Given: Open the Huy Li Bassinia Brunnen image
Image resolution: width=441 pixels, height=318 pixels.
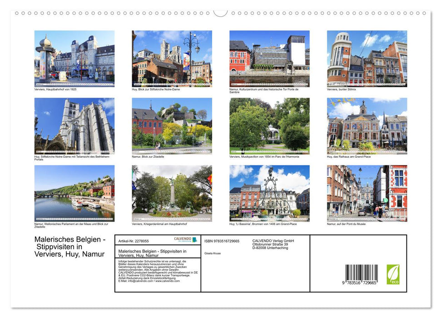Looking at the screenshot, I should coord(269,194).
